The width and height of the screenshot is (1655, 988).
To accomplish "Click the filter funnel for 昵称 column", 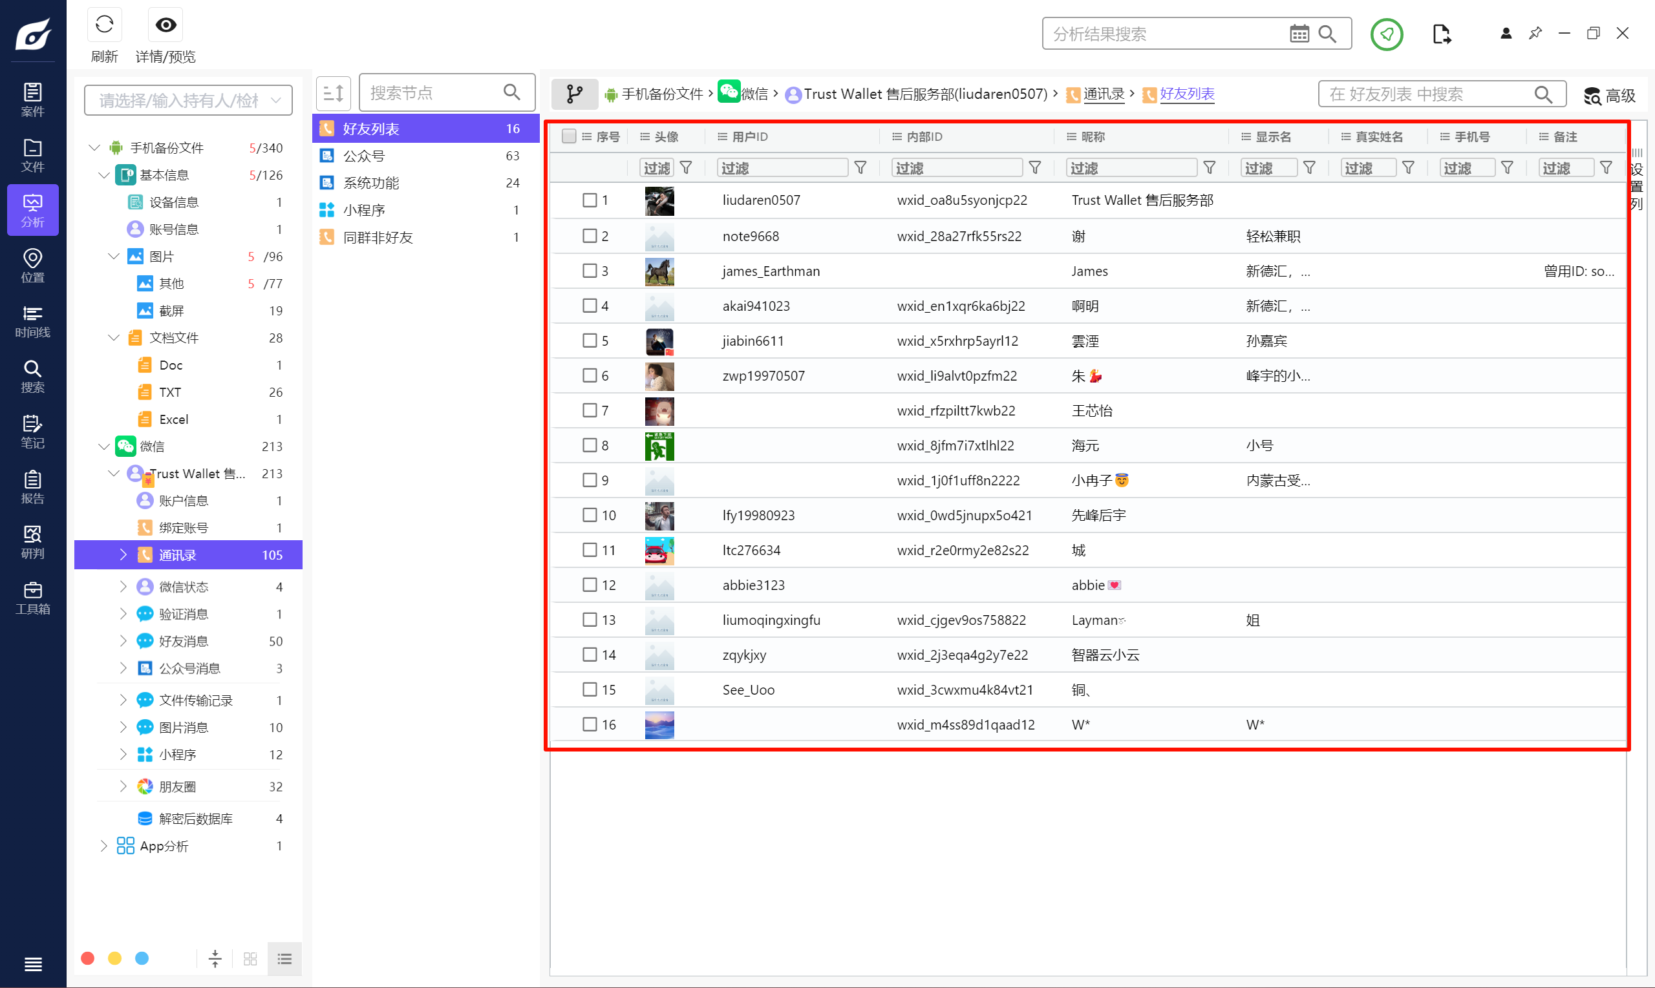I will coord(1210,168).
